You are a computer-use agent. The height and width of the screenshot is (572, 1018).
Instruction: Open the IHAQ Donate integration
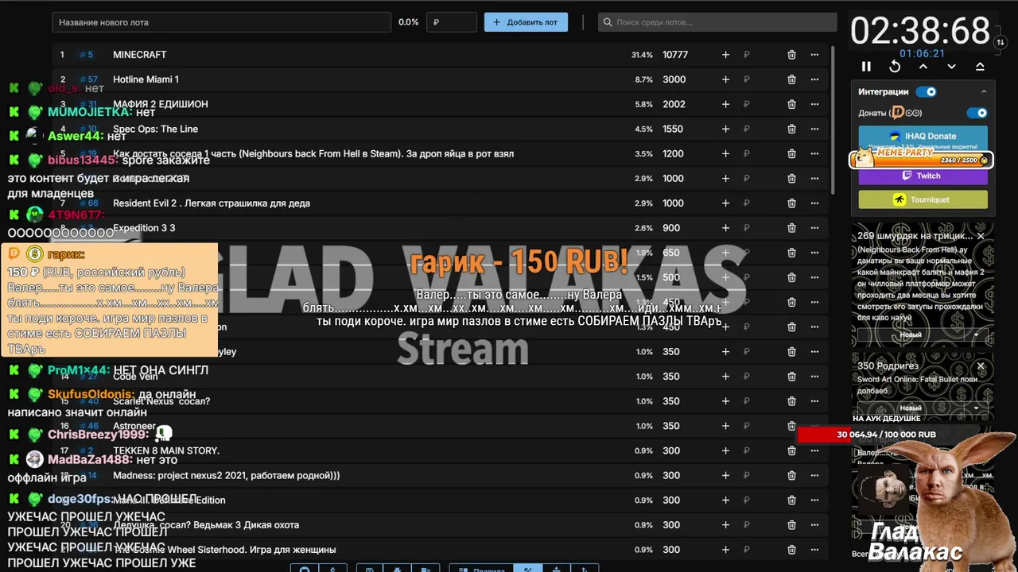[923, 136]
